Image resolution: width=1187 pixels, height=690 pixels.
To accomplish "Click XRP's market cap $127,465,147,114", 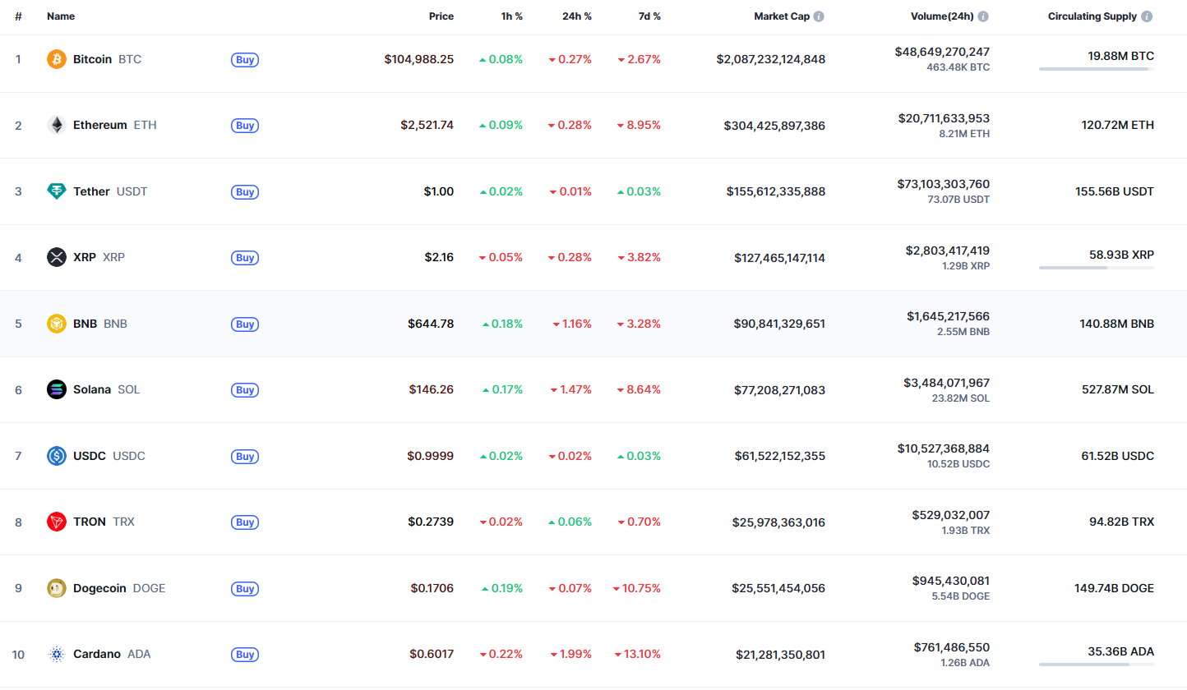I will pyautogui.click(x=780, y=258).
